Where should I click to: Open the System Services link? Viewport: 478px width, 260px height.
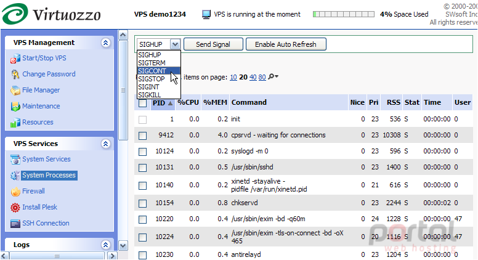[x=46, y=159]
